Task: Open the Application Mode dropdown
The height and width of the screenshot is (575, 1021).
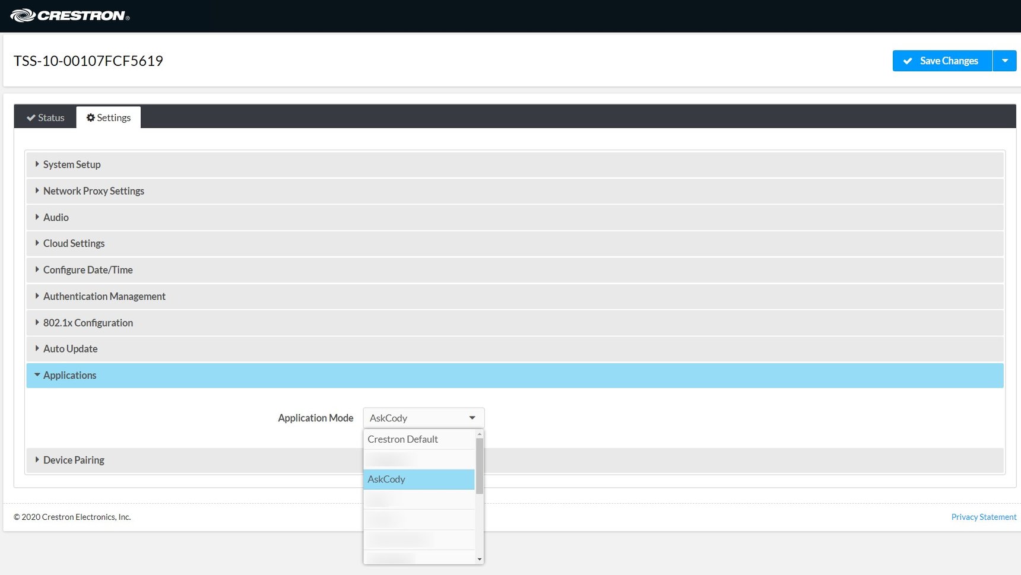Action: coord(472,417)
